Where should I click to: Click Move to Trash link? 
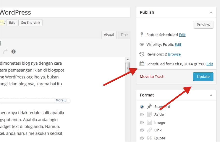[152, 77]
